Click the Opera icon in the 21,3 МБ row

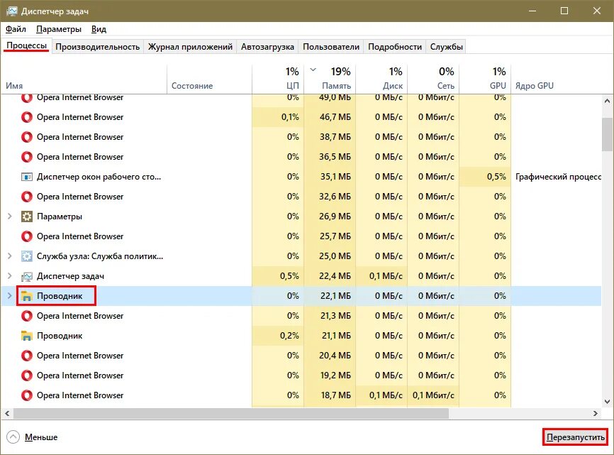pyautogui.click(x=27, y=316)
